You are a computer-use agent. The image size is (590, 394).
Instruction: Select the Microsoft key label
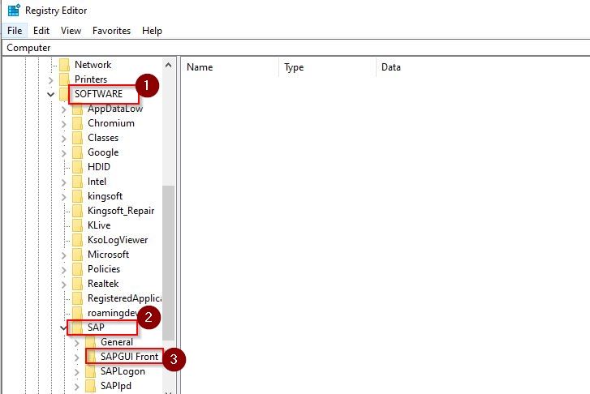click(109, 255)
